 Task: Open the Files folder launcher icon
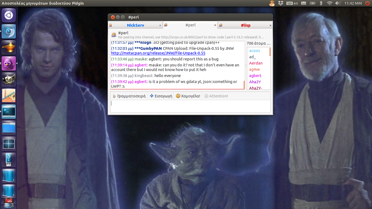click(9, 128)
